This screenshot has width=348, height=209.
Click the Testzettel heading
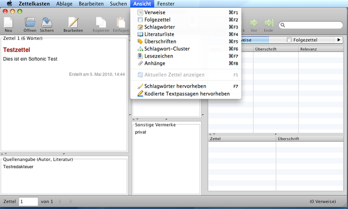pos(16,50)
